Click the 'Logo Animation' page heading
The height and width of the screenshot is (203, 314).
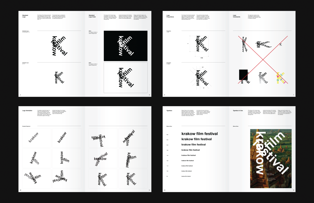click(x=27, y=111)
